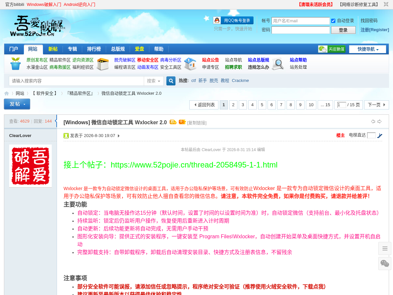Click 网络诊断修复工具 top link
The image size is (393, 295).
359,5
